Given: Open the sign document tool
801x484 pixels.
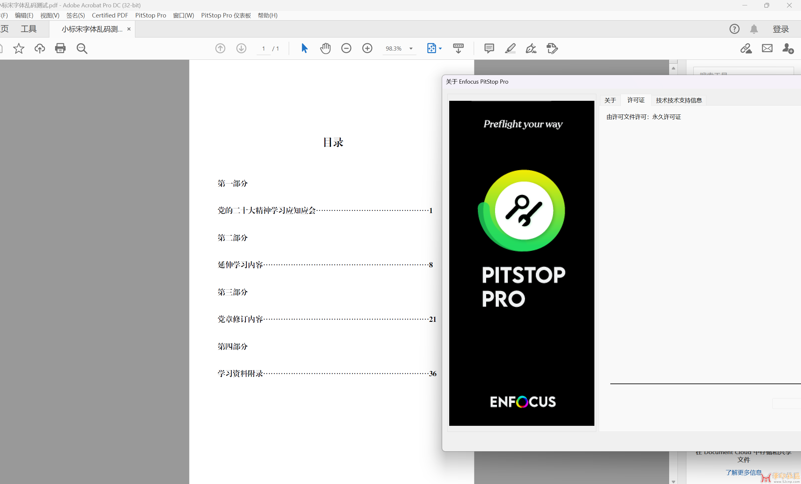Looking at the screenshot, I should pos(531,48).
